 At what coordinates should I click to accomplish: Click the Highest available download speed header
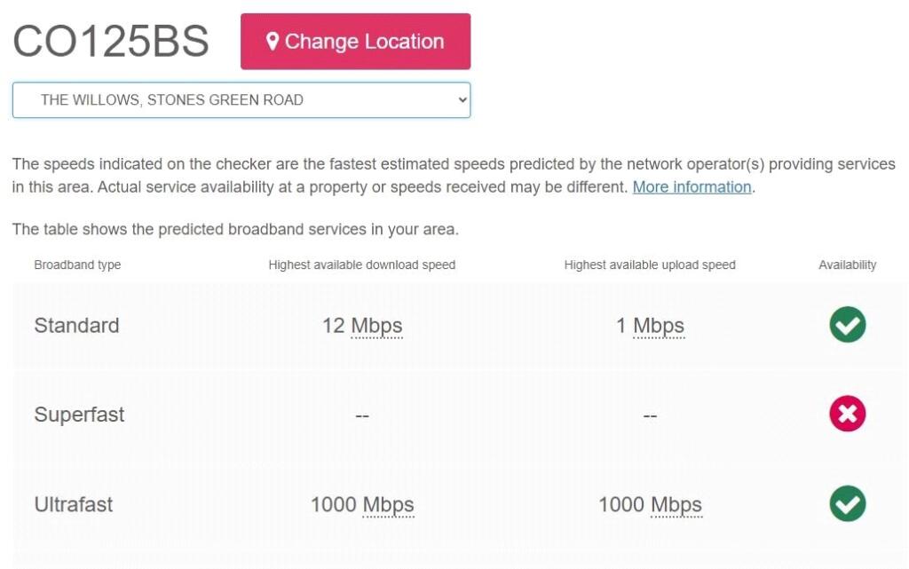[x=361, y=265]
